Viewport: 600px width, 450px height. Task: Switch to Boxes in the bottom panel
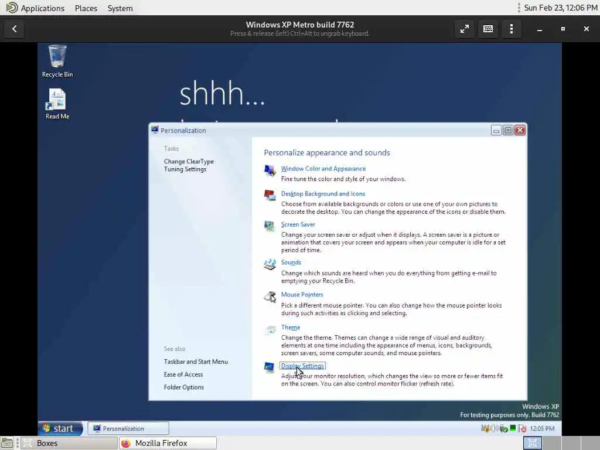coord(69,443)
